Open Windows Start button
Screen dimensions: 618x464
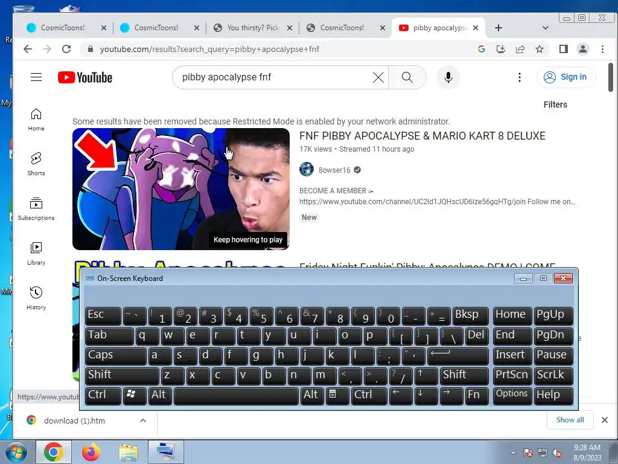16,452
